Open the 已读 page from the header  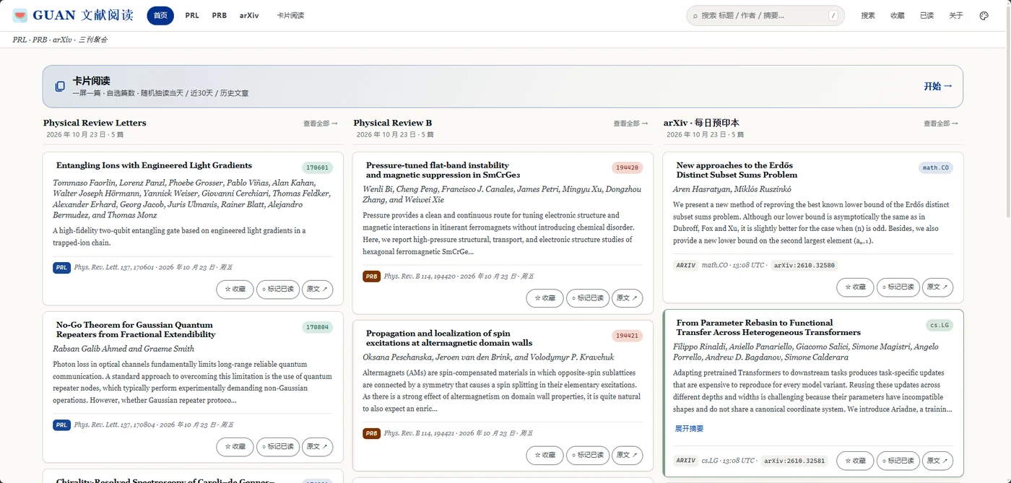point(927,15)
